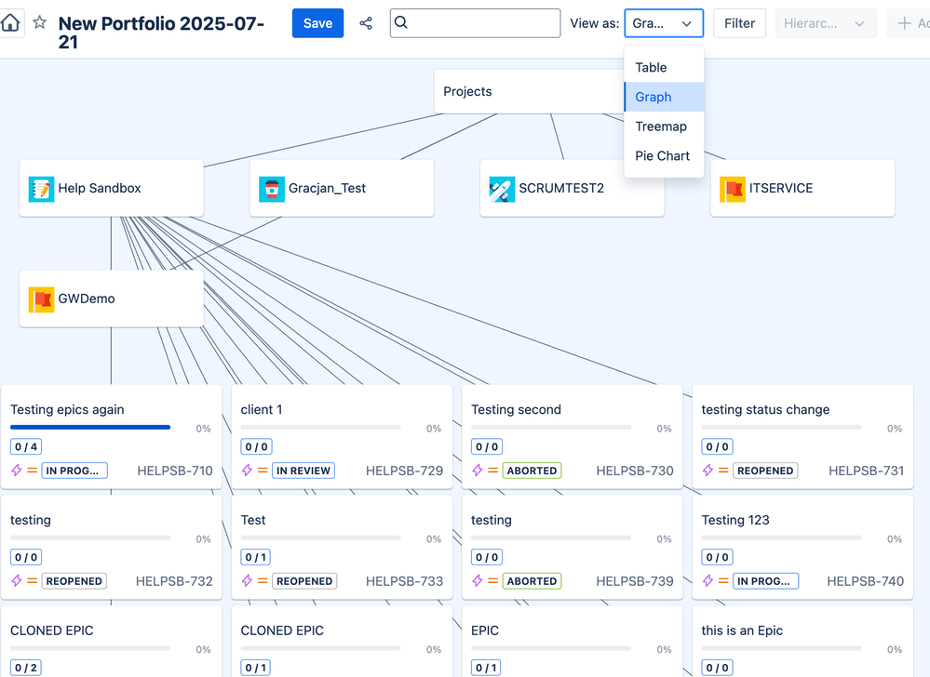
Task: Open issue link HELPSB-730
Action: pyautogui.click(x=635, y=471)
